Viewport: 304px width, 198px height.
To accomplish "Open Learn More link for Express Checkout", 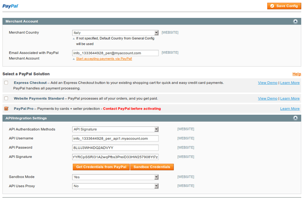I will click(x=290, y=83).
